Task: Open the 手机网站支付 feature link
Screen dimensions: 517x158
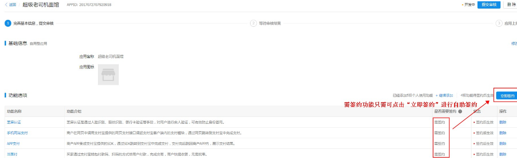Action: (17, 133)
